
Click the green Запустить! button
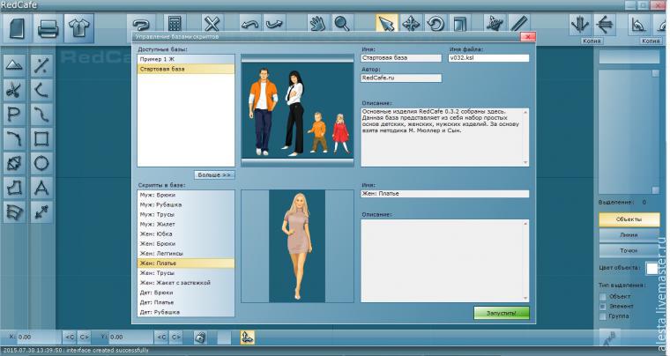pos(502,313)
